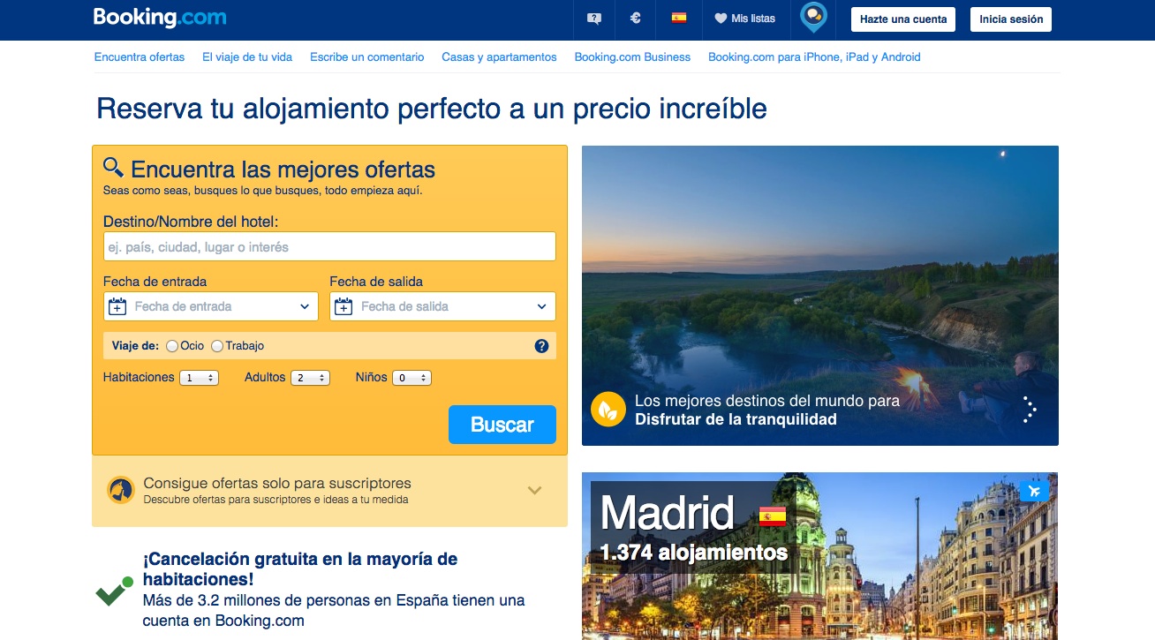Viewport: 1155px width, 640px height.
Task: Change the Adultos count selector
Action: pyautogui.click(x=311, y=378)
